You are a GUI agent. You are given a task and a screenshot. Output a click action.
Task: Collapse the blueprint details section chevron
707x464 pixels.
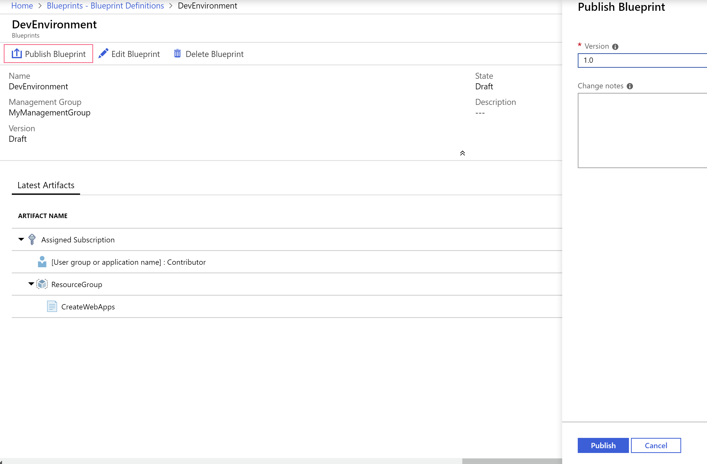[x=463, y=153]
